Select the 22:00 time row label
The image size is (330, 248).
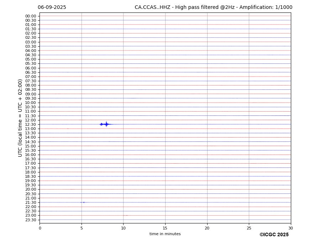[x=31, y=207]
